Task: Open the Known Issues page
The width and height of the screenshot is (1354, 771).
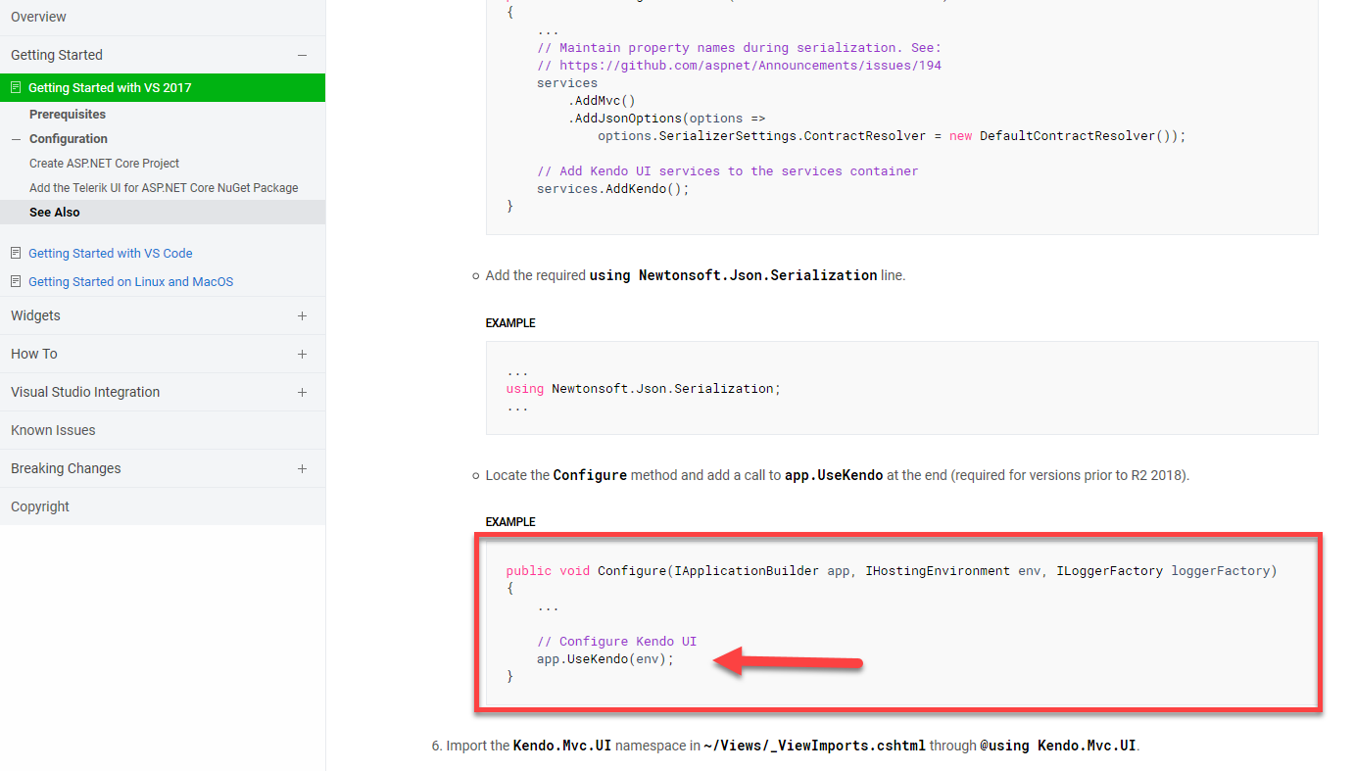Action: coord(53,430)
